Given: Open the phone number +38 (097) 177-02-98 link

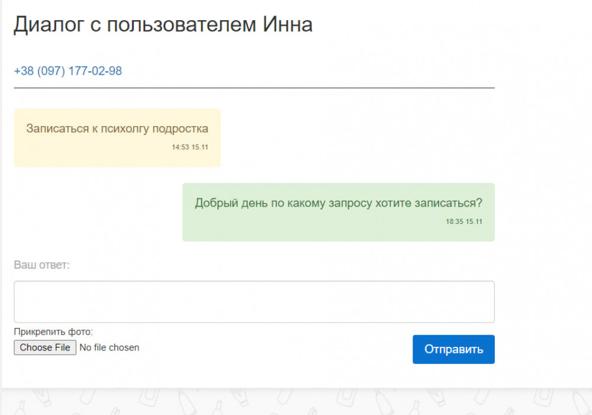Looking at the screenshot, I should tap(67, 71).
